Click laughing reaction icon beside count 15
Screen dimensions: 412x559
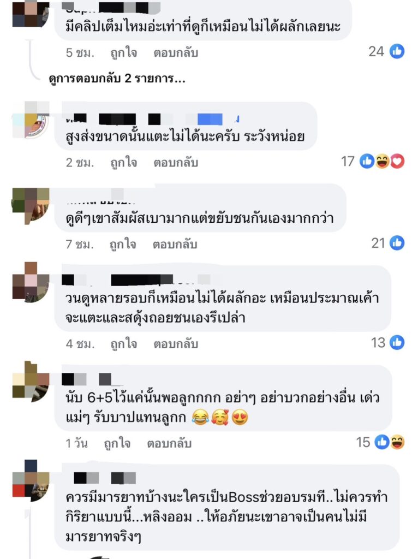click(x=397, y=442)
